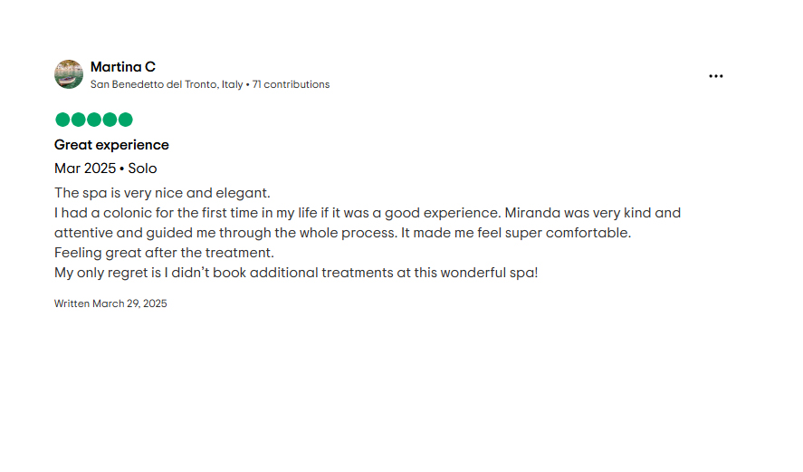Screen dimensions: 803x472
Task: Click the fourth green rating bubble
Action: pyautogui.click(x=110, y=120)
